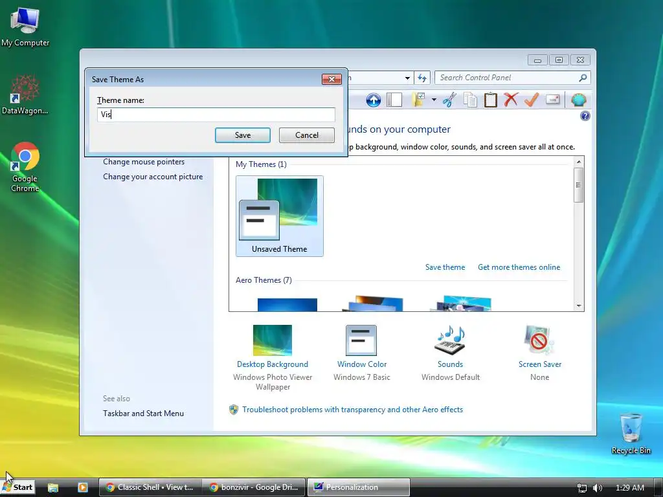
Task: Open the Google Chrome desktop shortcut
Action: point(25,167)
